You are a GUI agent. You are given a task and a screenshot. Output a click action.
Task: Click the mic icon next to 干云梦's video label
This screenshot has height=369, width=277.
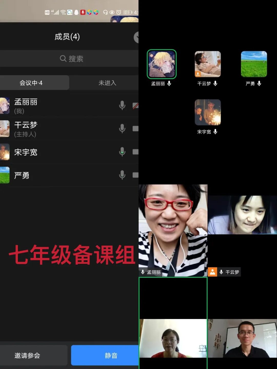[221, 272]
